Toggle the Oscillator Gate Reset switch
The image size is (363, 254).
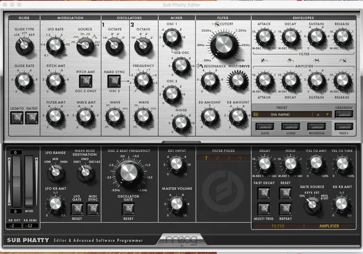tap(128, 209)
